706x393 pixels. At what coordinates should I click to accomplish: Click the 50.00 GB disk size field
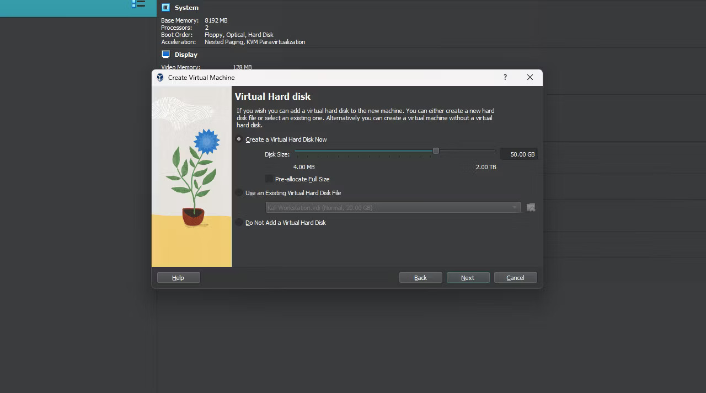tap(518, 154)
